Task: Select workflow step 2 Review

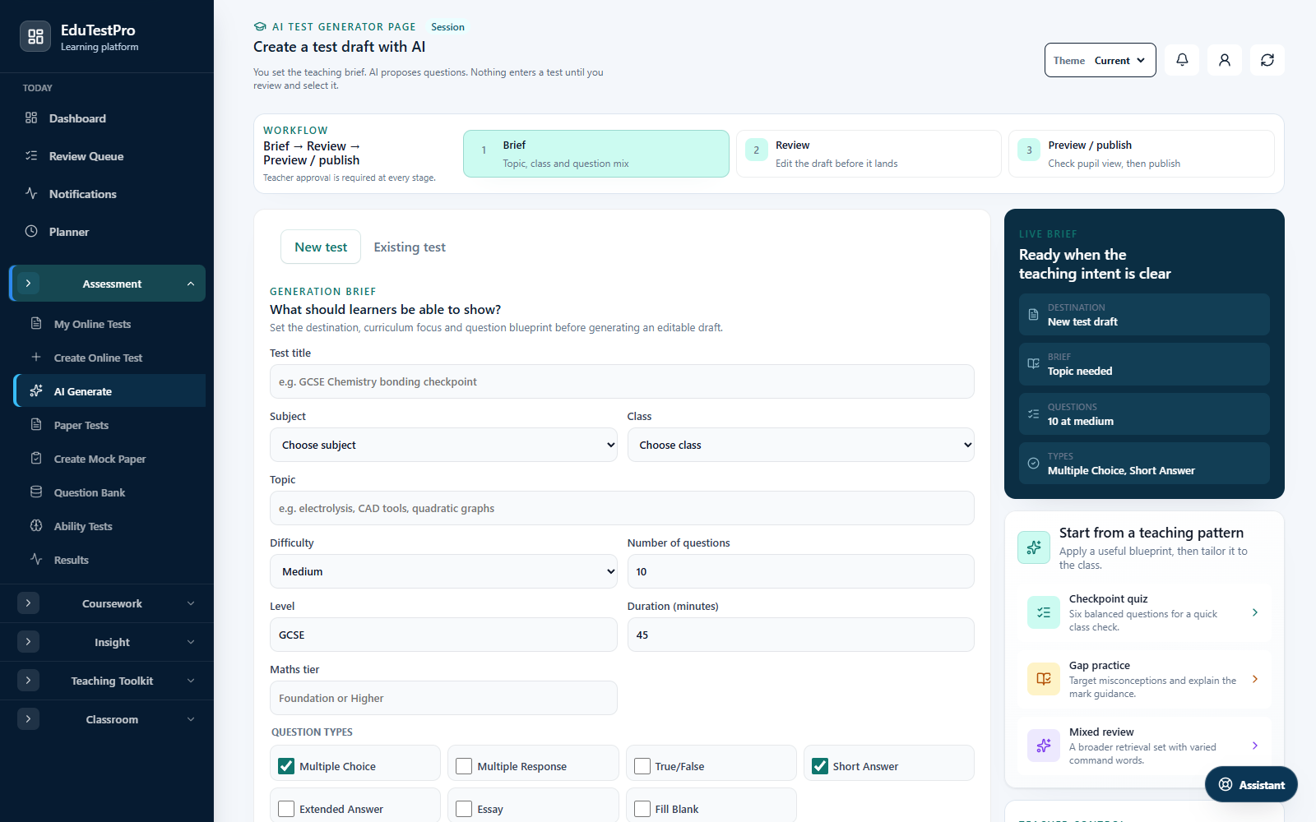Action: point(869,154)
